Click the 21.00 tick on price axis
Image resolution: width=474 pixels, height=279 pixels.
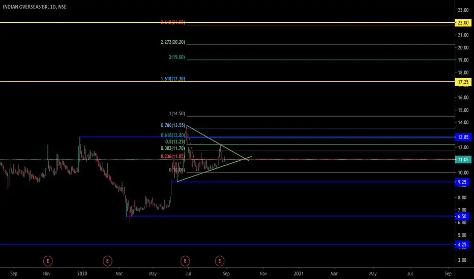tap(463, 35)
